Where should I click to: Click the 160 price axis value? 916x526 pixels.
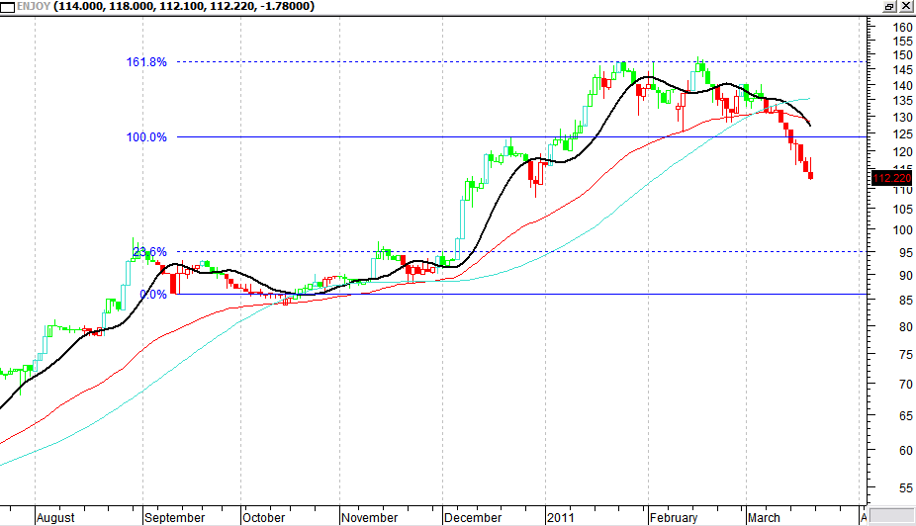pos(902,27)
